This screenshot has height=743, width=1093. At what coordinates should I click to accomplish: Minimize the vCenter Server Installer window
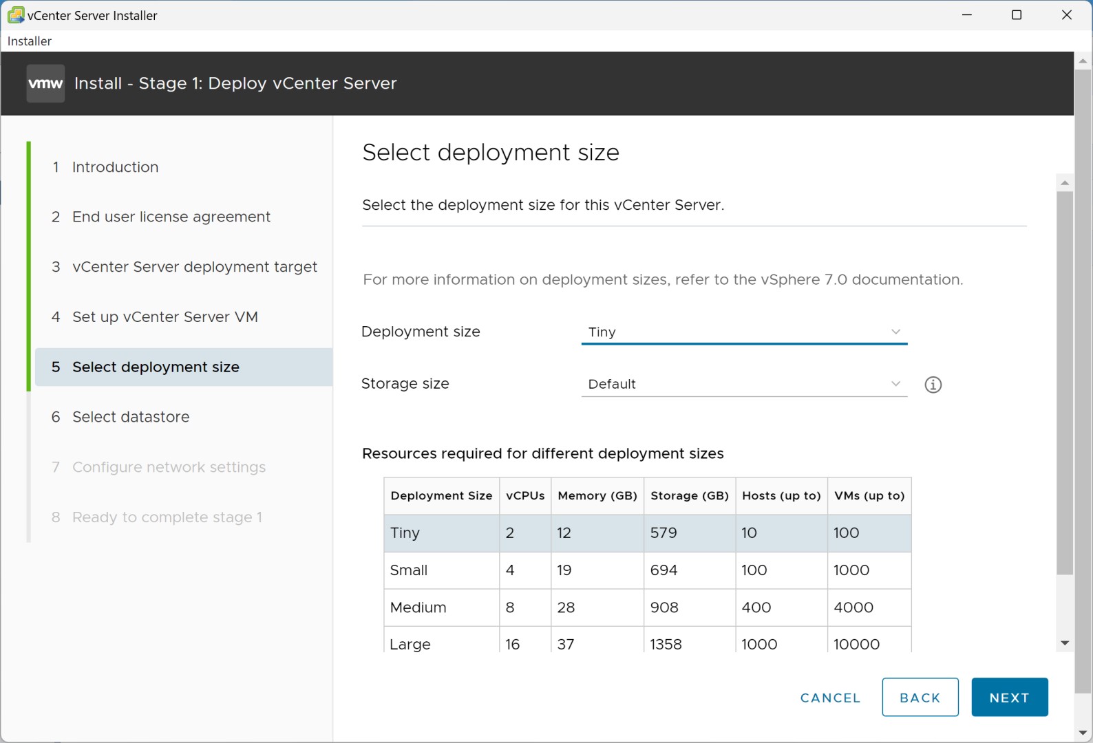click(967, 15)
